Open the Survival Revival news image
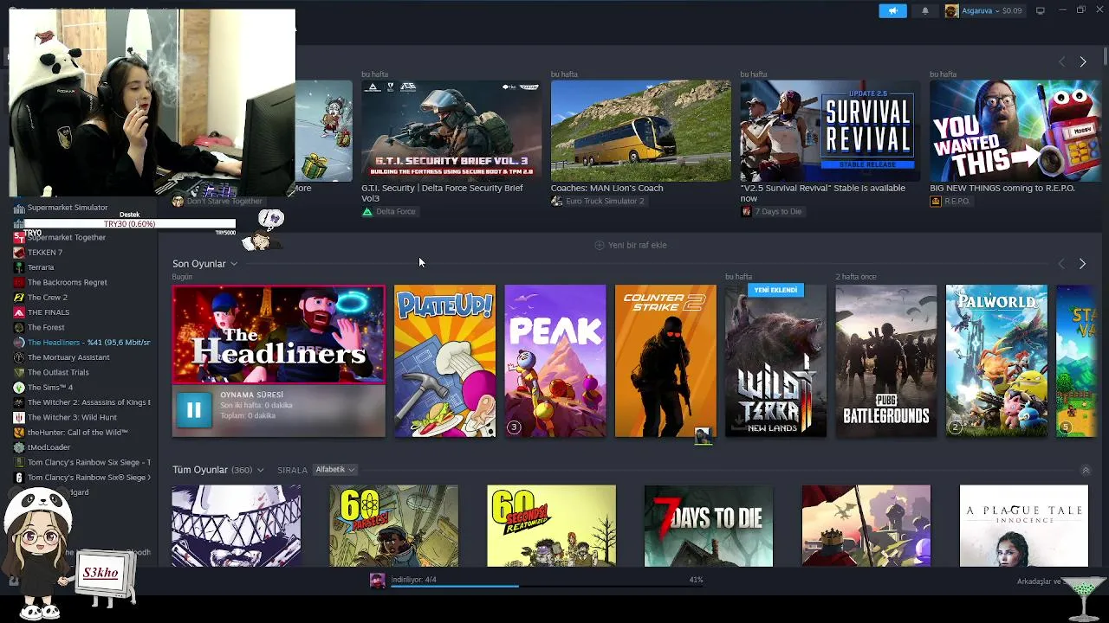The height and width of the screenshot is (623, 1109). pos(830,131)
